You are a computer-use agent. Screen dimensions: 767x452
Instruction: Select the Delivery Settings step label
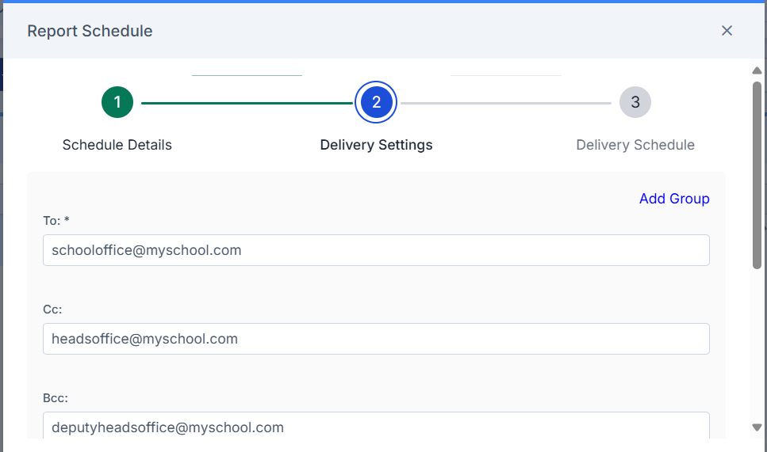coord(376,145)
